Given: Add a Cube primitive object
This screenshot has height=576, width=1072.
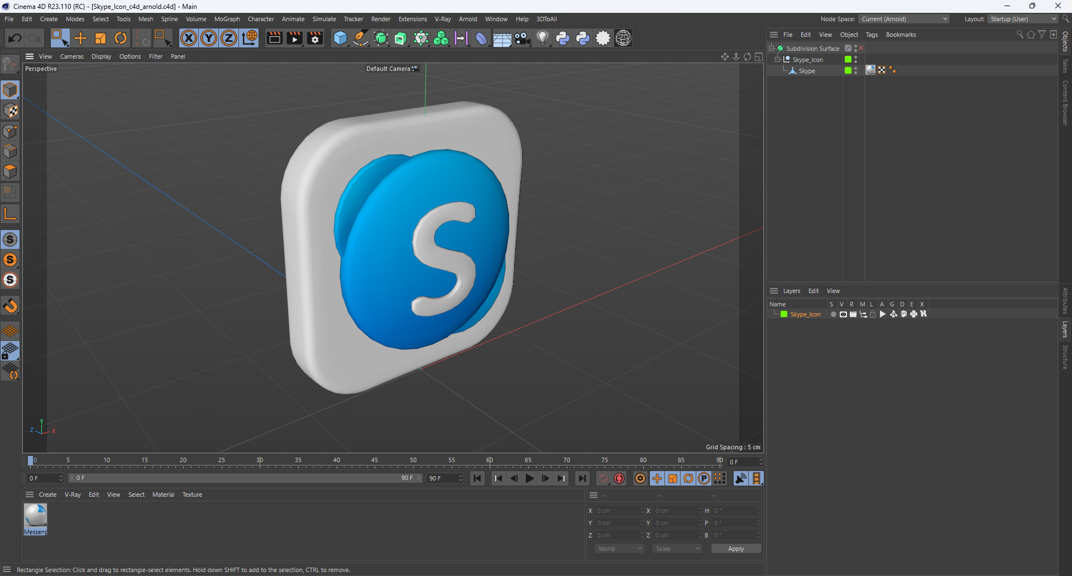Looking at the screenshot, I should pos(340,38).
